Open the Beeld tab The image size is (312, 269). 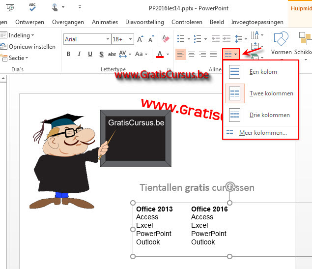pos(217,22)
